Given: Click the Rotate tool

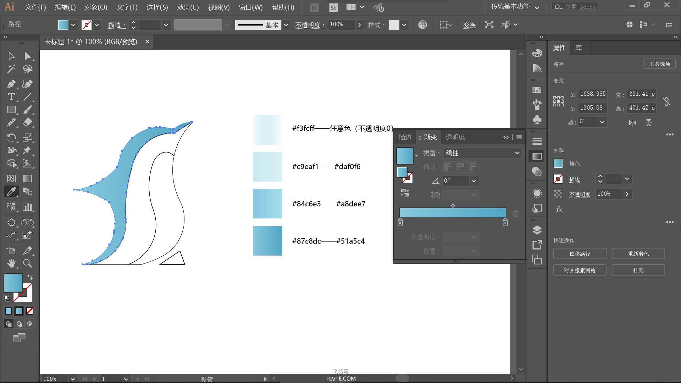Looking at the screenshot, I should 11,138.
